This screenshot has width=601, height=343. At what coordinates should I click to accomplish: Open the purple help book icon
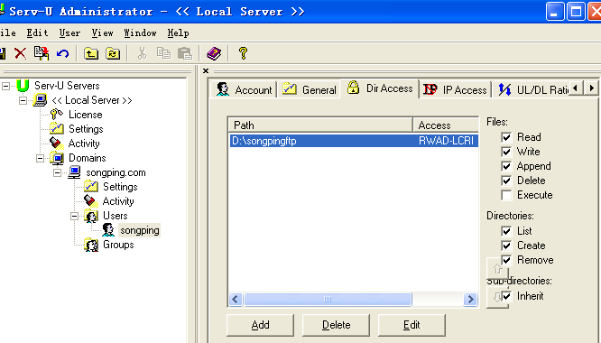tap(214, 53)
